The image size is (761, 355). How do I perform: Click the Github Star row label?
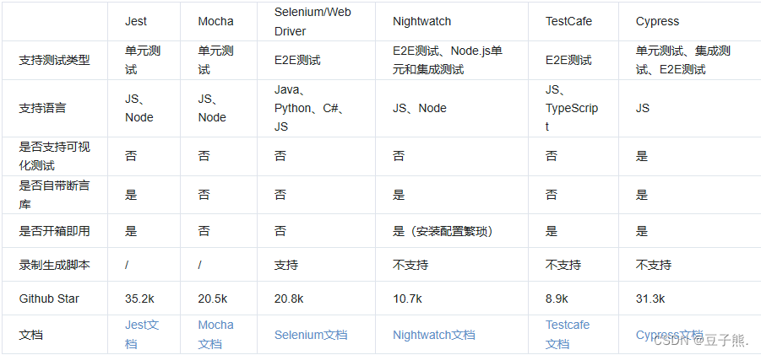(x=49, y=299)
